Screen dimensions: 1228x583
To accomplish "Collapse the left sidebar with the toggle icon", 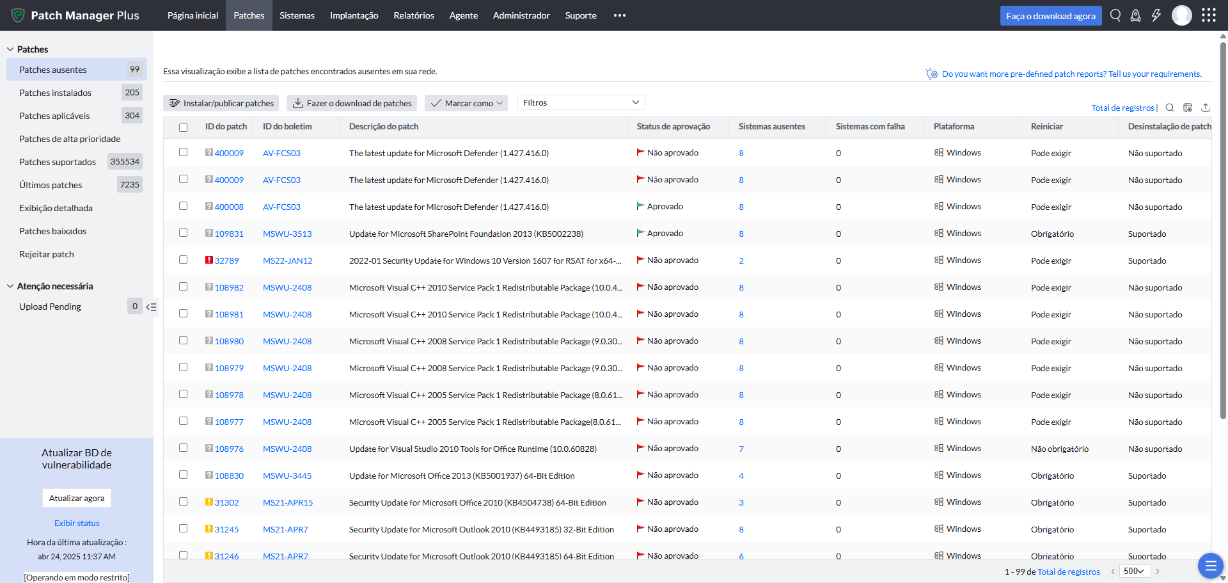I will 151,307.
